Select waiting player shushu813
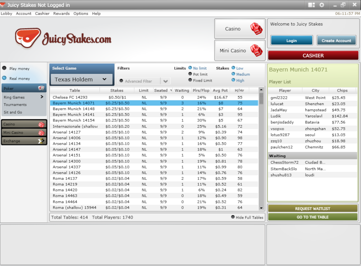 [x=313, y=175]
